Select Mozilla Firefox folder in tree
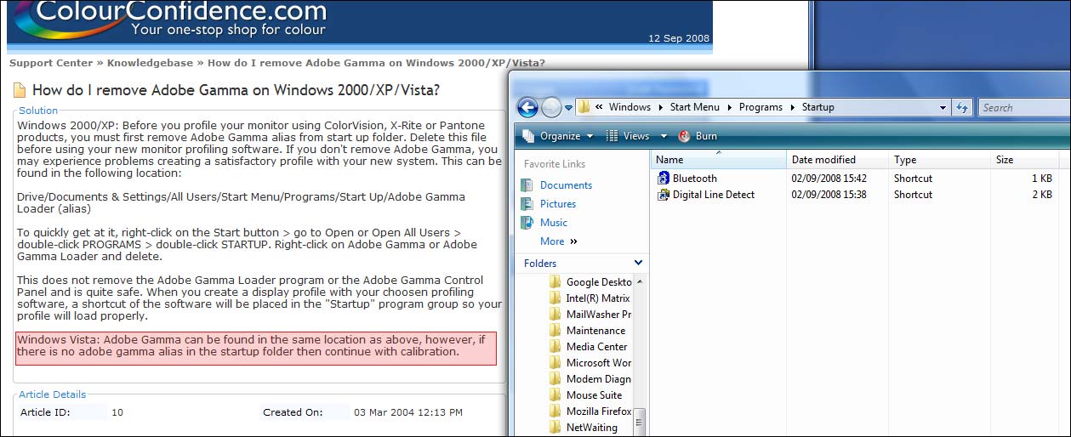 (x=598, y=411)
